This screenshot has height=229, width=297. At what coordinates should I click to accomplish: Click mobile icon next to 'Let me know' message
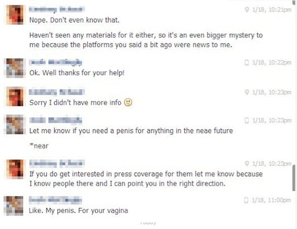coord(246,120)
